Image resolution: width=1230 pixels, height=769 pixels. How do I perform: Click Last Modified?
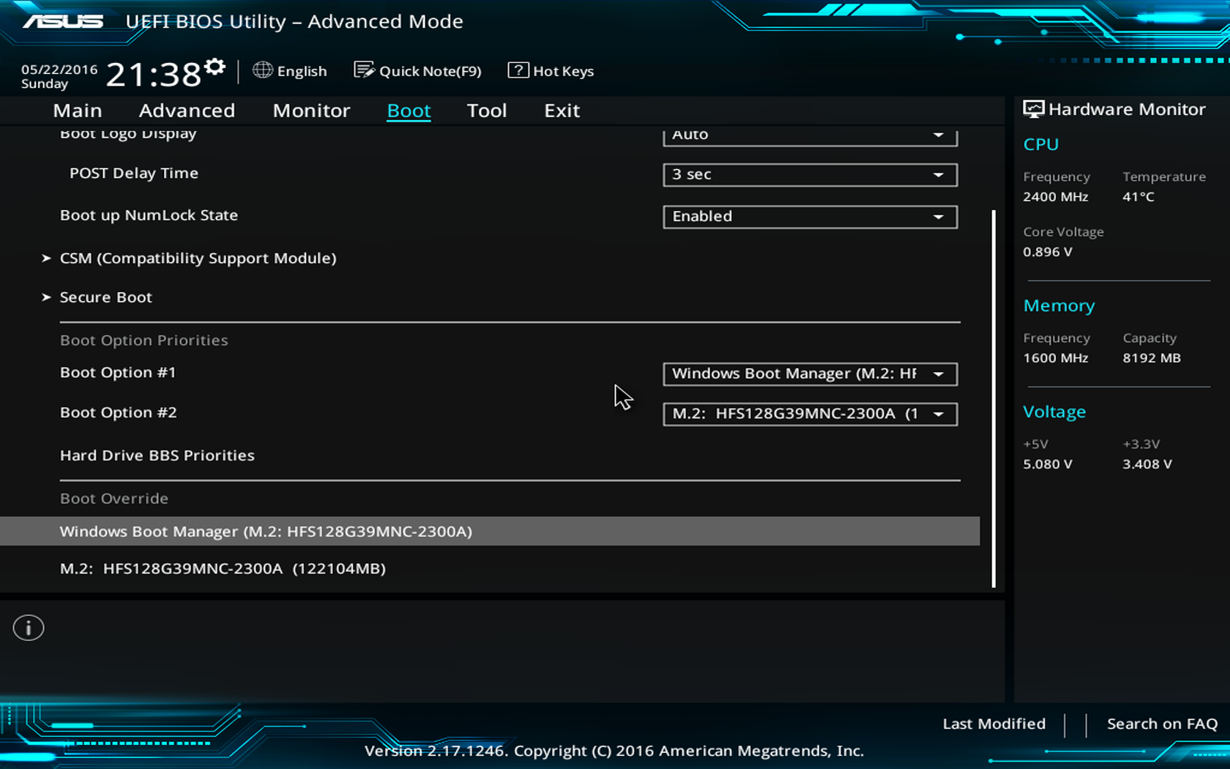point(994,724)
